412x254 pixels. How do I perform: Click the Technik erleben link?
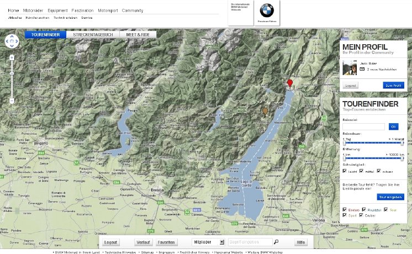click(65, 18)
